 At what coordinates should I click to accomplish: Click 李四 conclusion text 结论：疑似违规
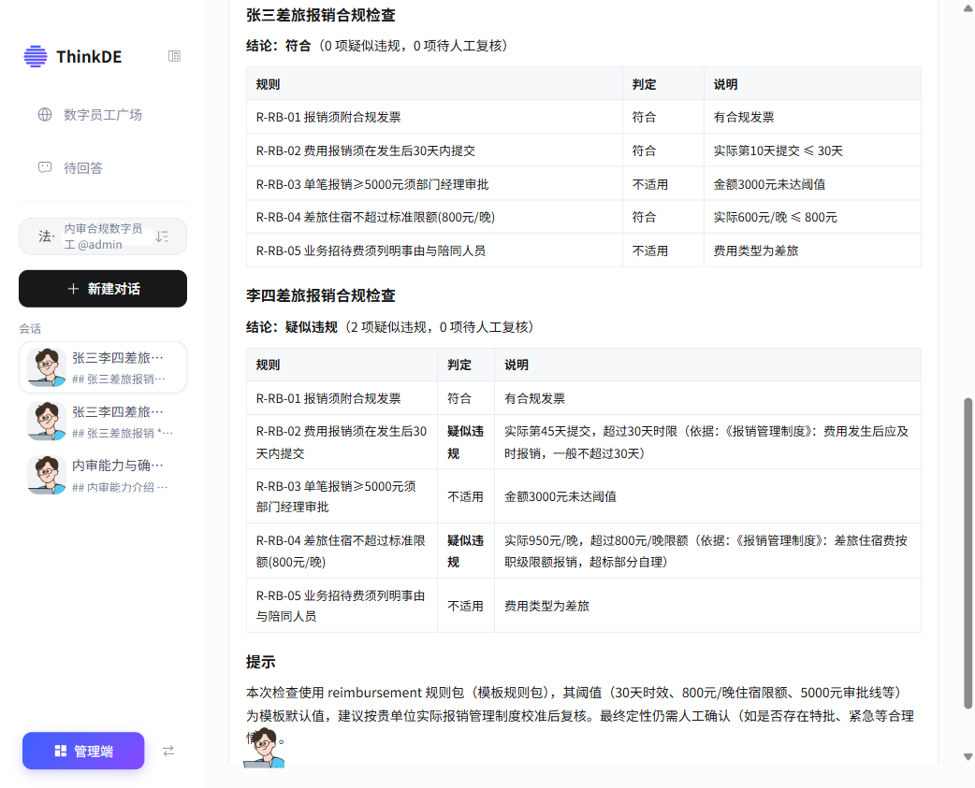click(x=292, y=326)
